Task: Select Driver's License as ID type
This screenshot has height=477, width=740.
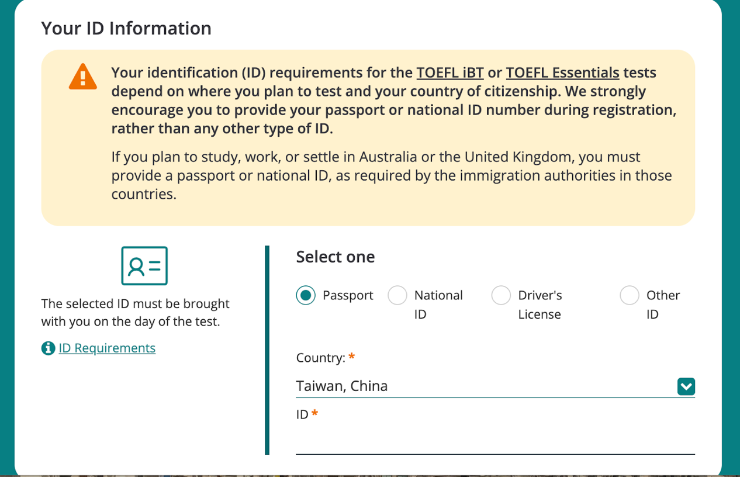Action: click(x=501, y=295)
